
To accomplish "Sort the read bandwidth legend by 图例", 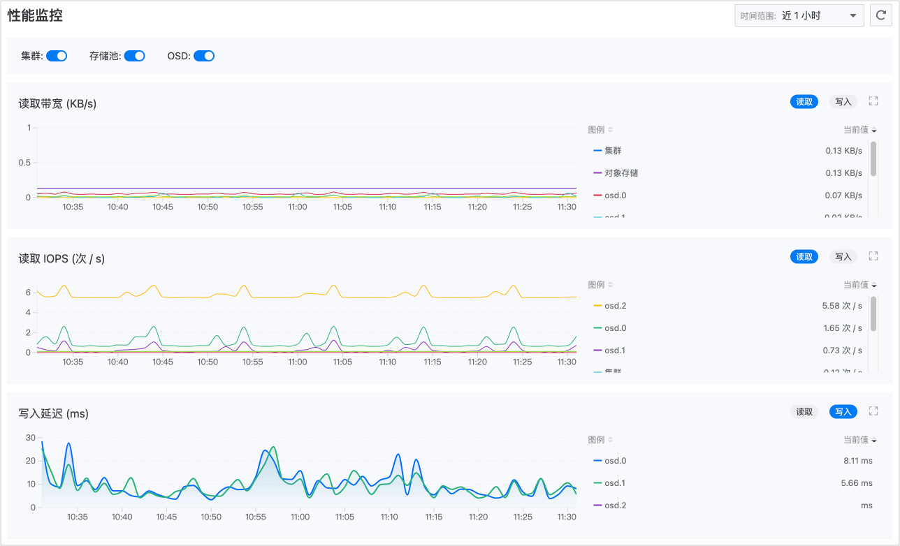I will pyautogui.click(x=600, y=130).
